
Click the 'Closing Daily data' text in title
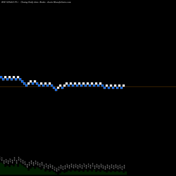[30, 2]
